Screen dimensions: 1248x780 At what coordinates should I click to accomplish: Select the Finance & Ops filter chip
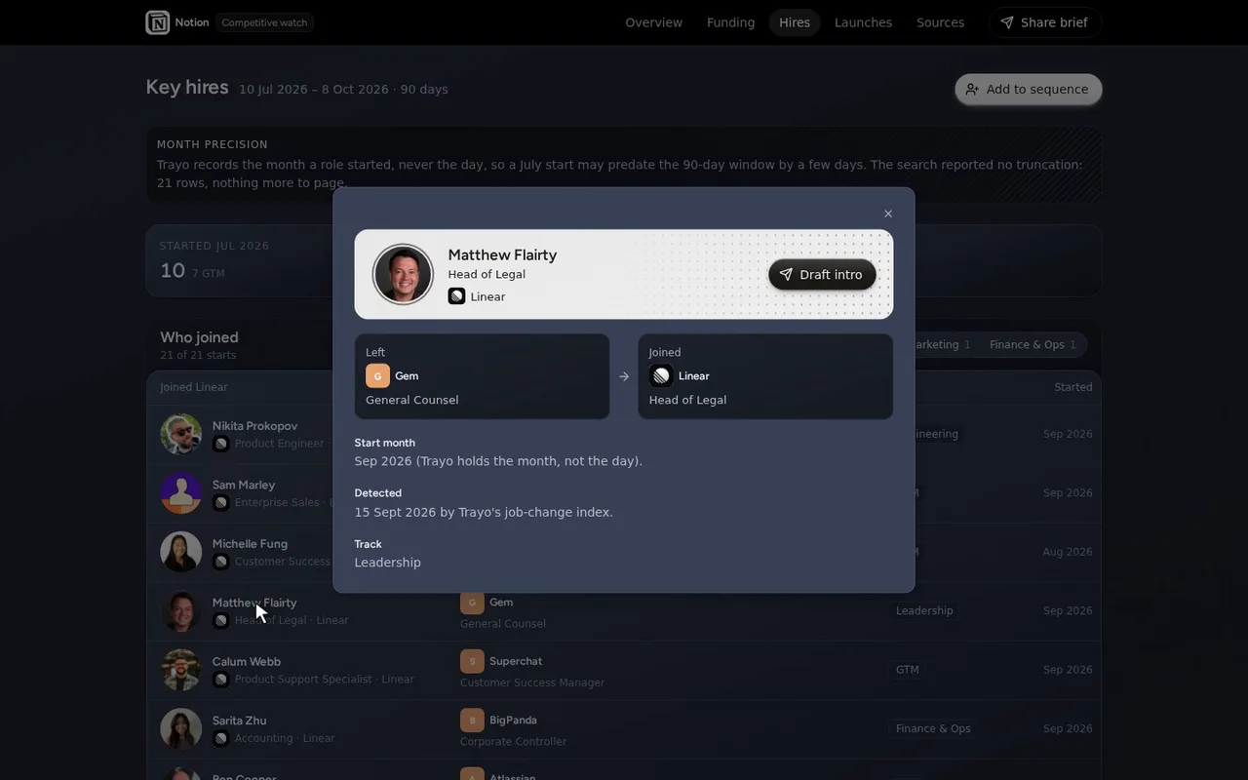1033,344
